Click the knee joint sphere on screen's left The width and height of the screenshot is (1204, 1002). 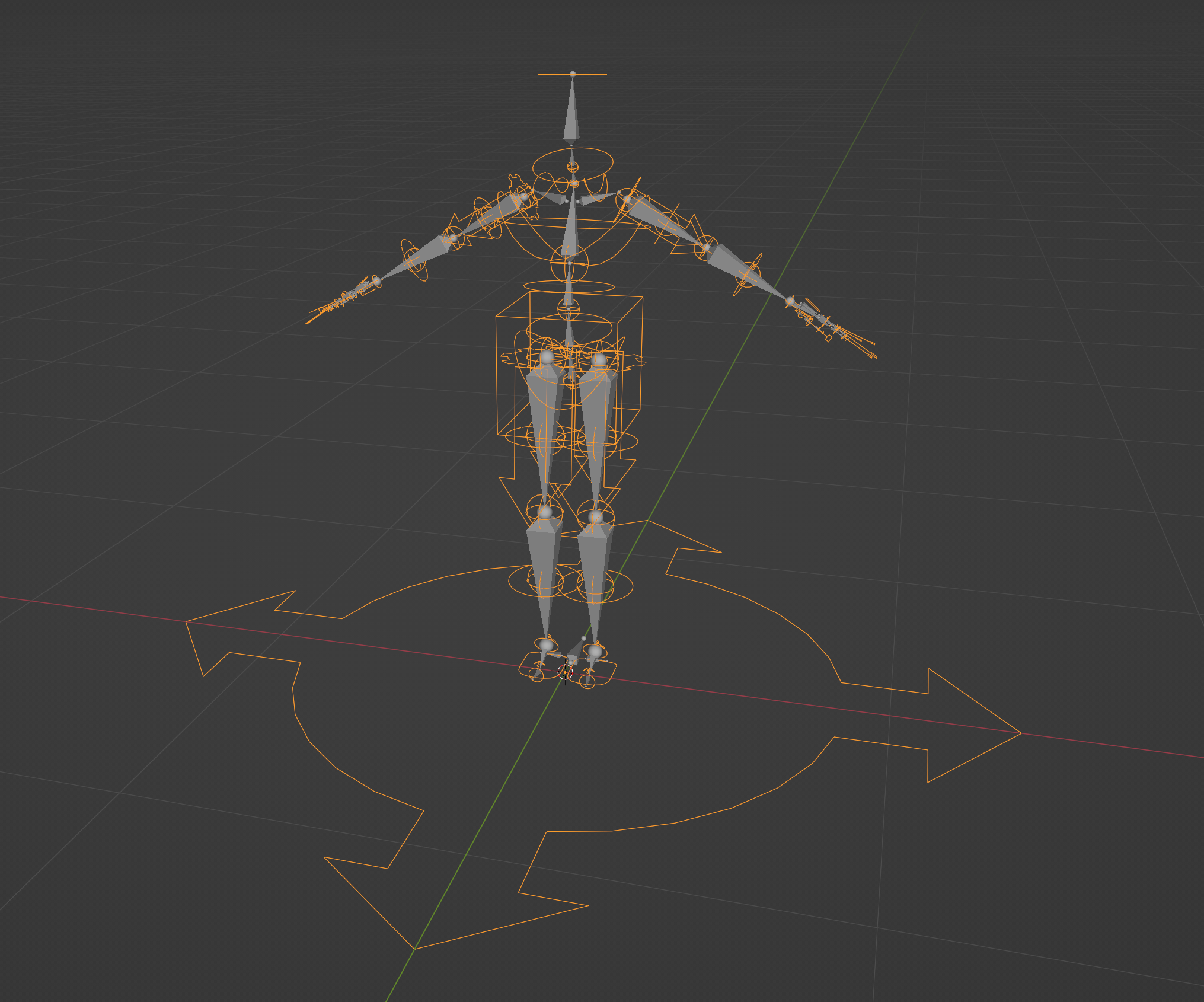[545, 511]
